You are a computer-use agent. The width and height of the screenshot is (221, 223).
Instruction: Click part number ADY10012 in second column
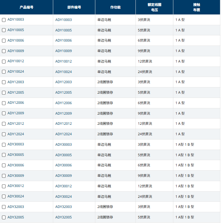tap(63, 62)
